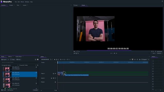This screenshot has height=92, width=164.
Task: Play the Viewer preview
Action: tap(115, 53)
